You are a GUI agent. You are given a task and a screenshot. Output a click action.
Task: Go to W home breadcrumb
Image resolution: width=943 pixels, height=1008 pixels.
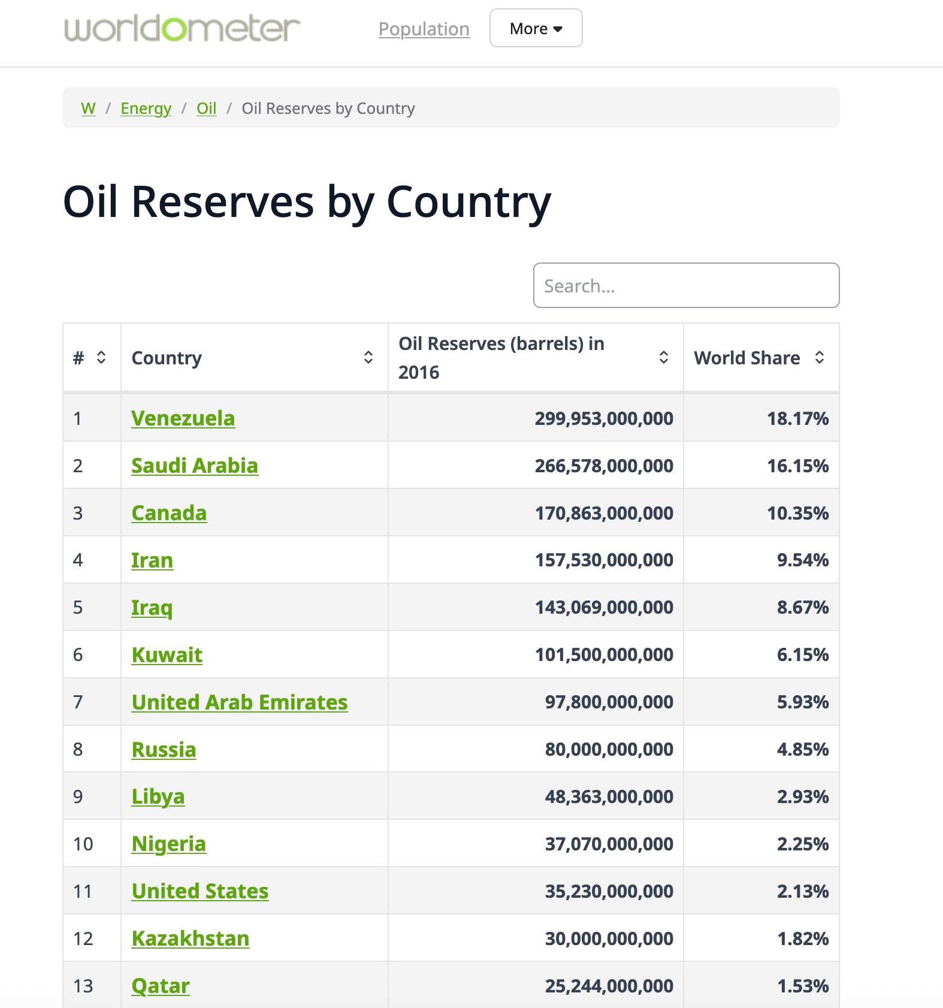[x=88, y=108]
